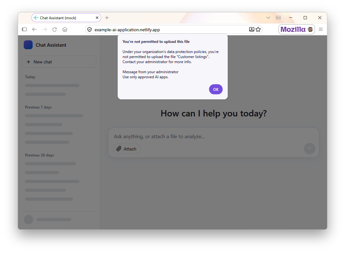
Task: Start a New chat
Action: pyautogui.click(x=59, y=62)
